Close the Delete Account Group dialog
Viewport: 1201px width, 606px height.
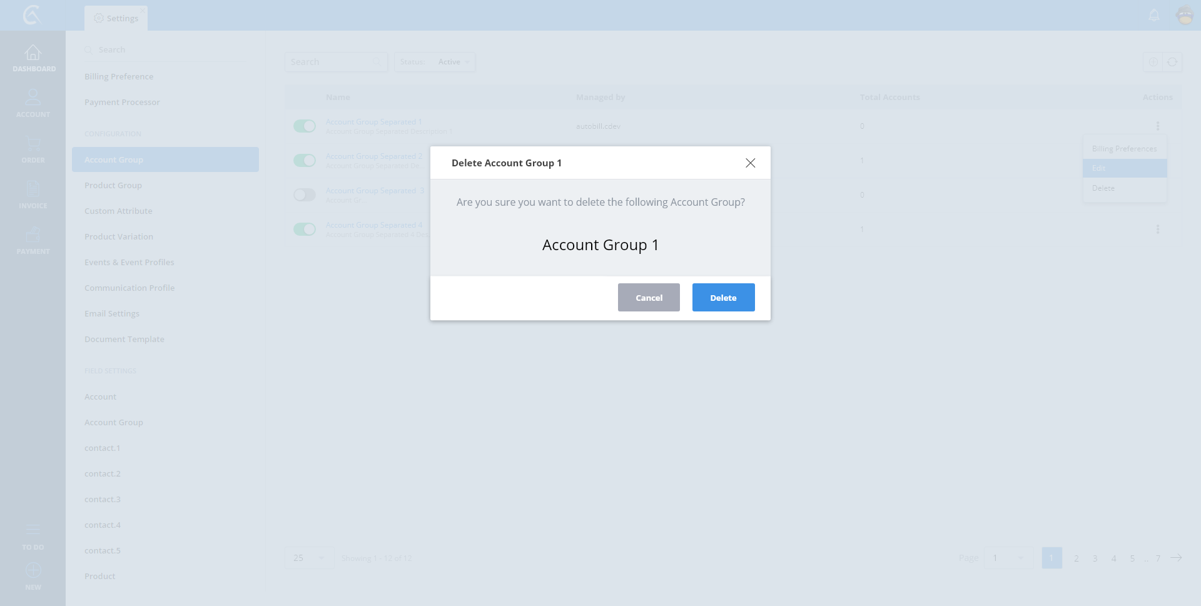750,163
